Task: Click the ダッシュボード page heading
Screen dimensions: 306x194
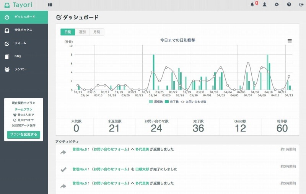Action: pos(81,17)
